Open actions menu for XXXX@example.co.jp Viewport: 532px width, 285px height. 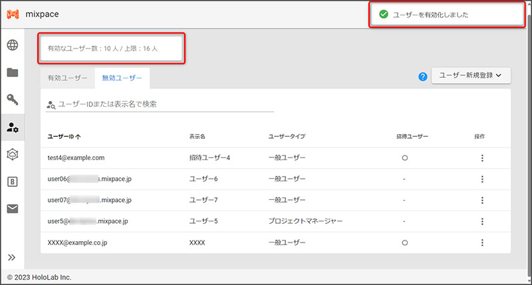481,242
